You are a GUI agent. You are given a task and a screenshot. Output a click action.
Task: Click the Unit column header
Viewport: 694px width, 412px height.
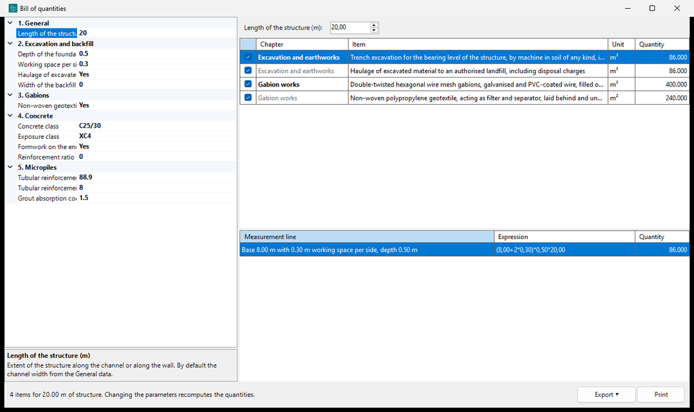coord(621,44)
